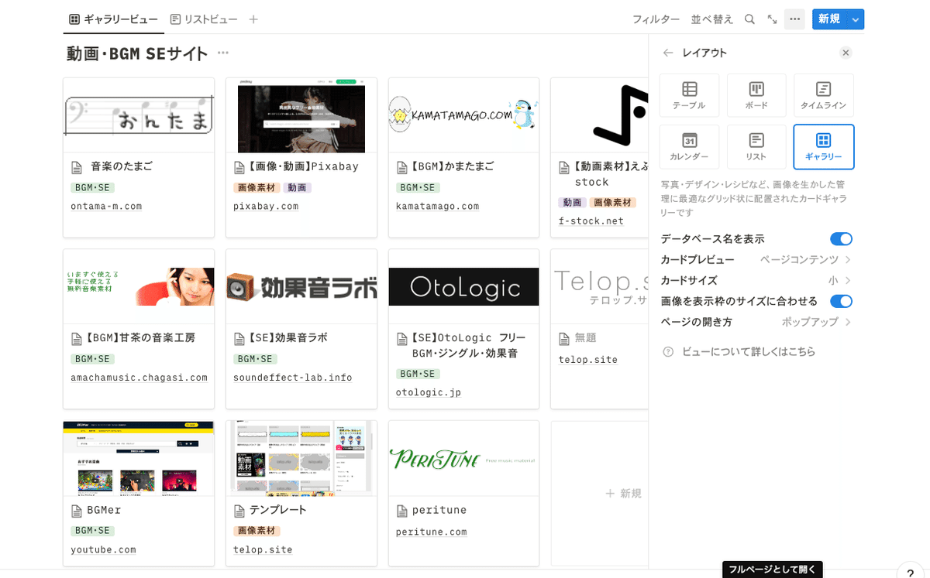Open the フィルター menu
This screenshot has width=930, height=578.
coord(656,19)
